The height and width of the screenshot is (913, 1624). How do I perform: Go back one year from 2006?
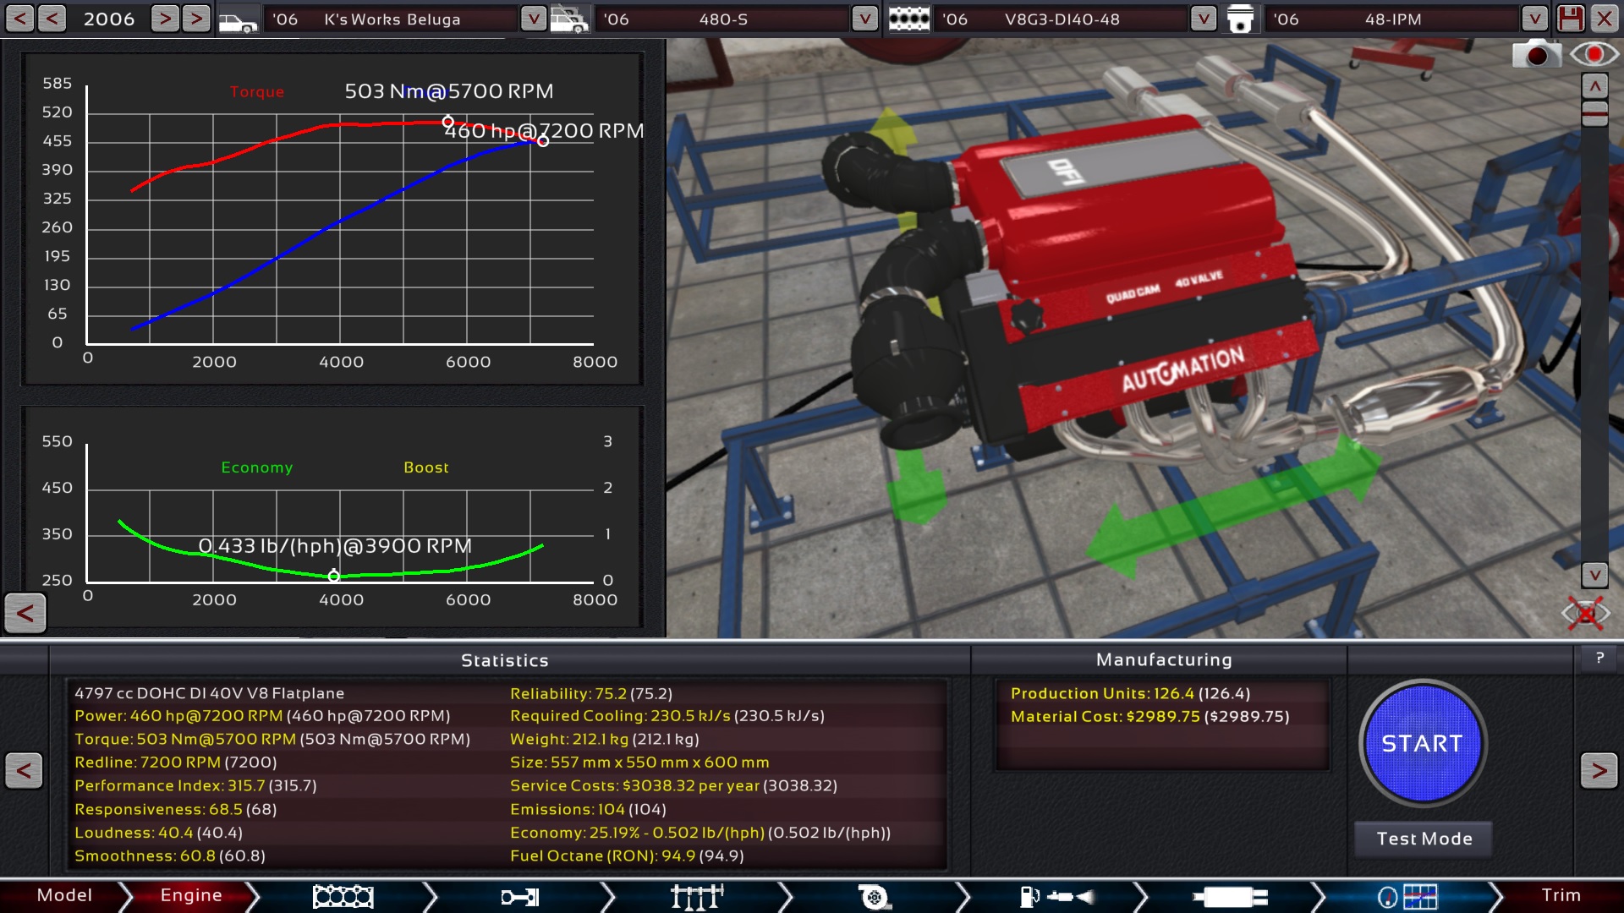tap(52, 19)
